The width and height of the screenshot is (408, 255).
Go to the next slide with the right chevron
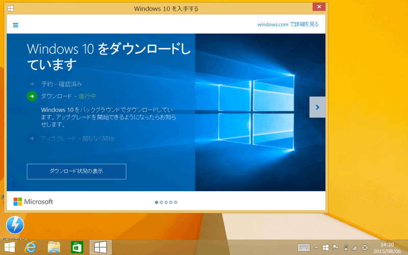tap(317, 107)
